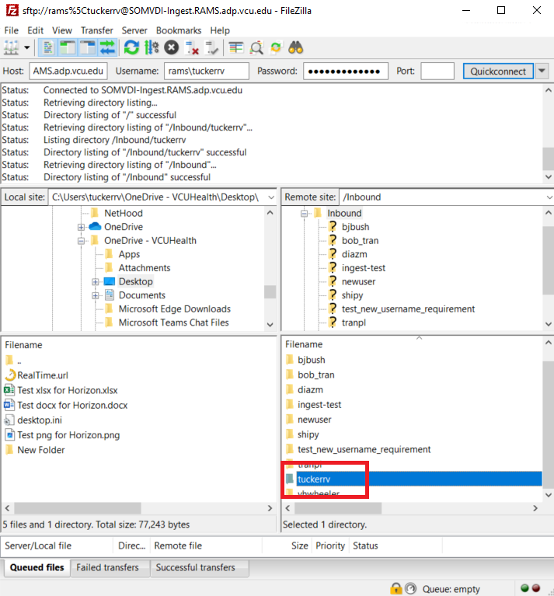
Task: Open the Server menu
Action: point(134,30)
